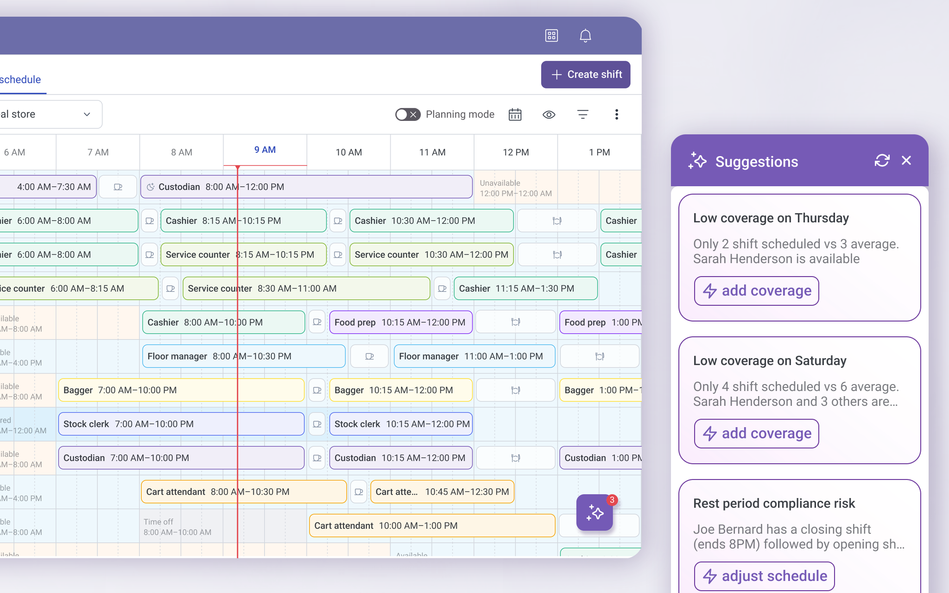This screenshot has height=593, width=949.
Task: Open the Floor manager 11:00 AM–1:00 PM shift
Action: (x=474, y=356)
